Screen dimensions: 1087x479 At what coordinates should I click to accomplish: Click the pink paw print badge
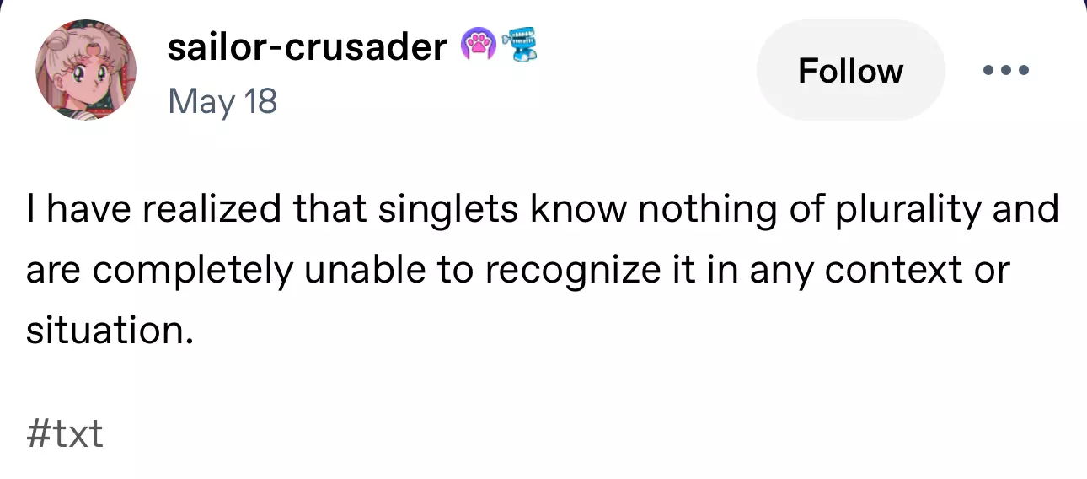477,46
